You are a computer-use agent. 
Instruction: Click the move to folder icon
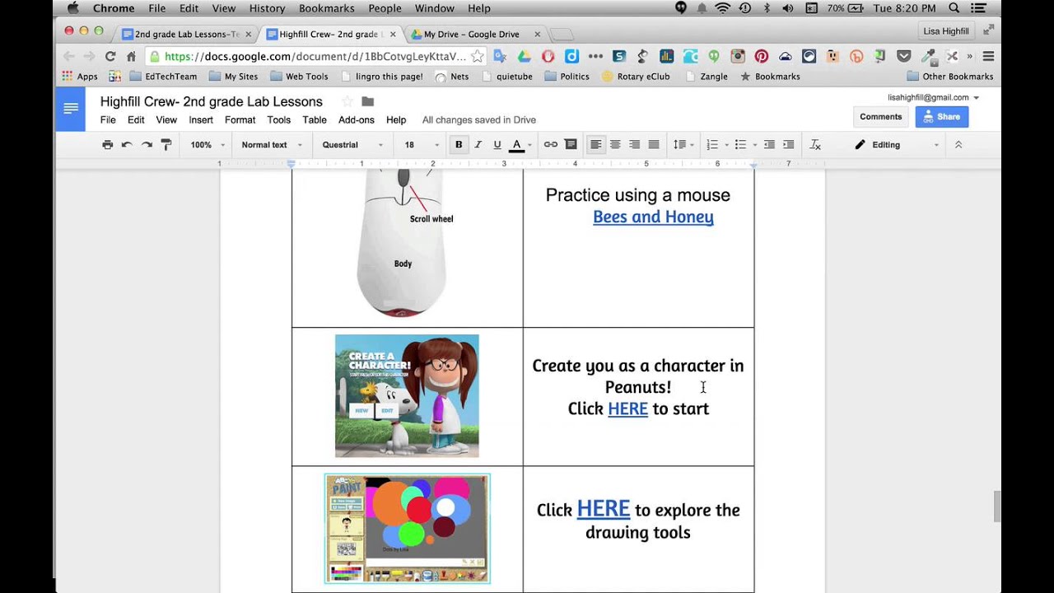coord(368,101)
